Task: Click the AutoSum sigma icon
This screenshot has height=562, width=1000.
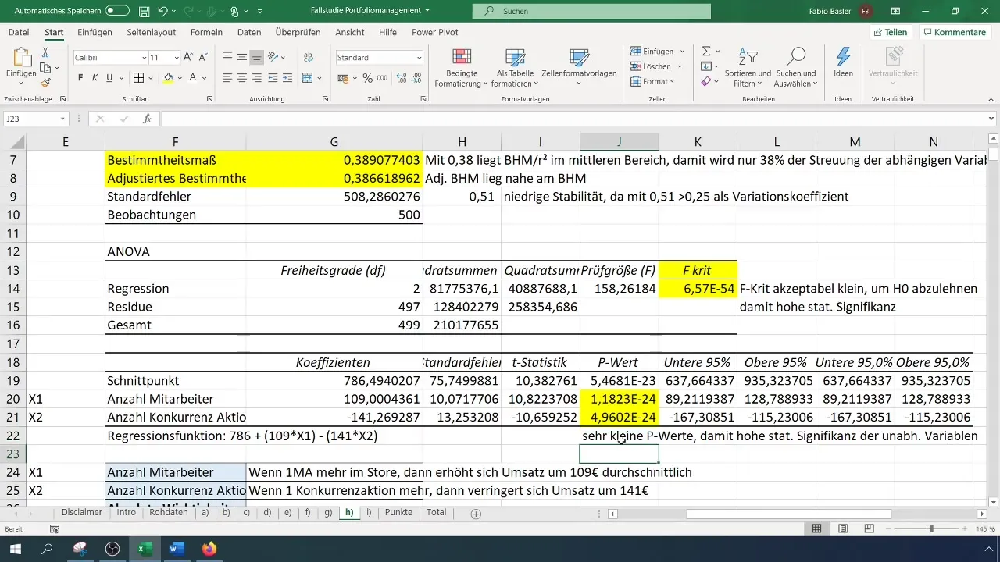Action: click(706, 52)
